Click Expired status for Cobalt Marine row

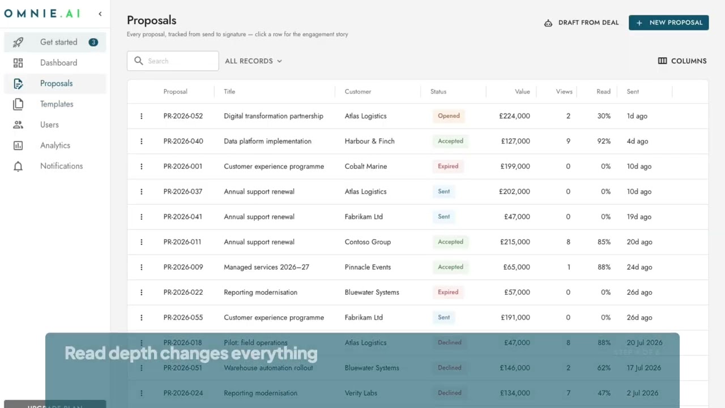[448, 167]
